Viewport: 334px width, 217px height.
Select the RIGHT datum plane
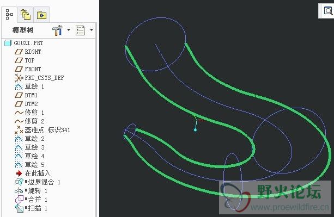[28, 52]
